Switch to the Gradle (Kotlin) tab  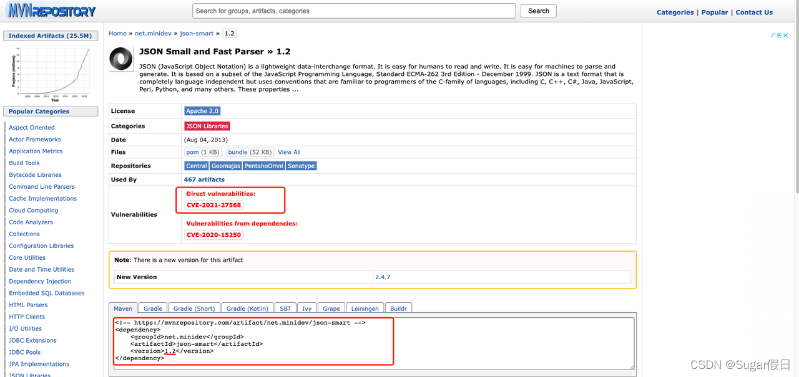[248, 308]
